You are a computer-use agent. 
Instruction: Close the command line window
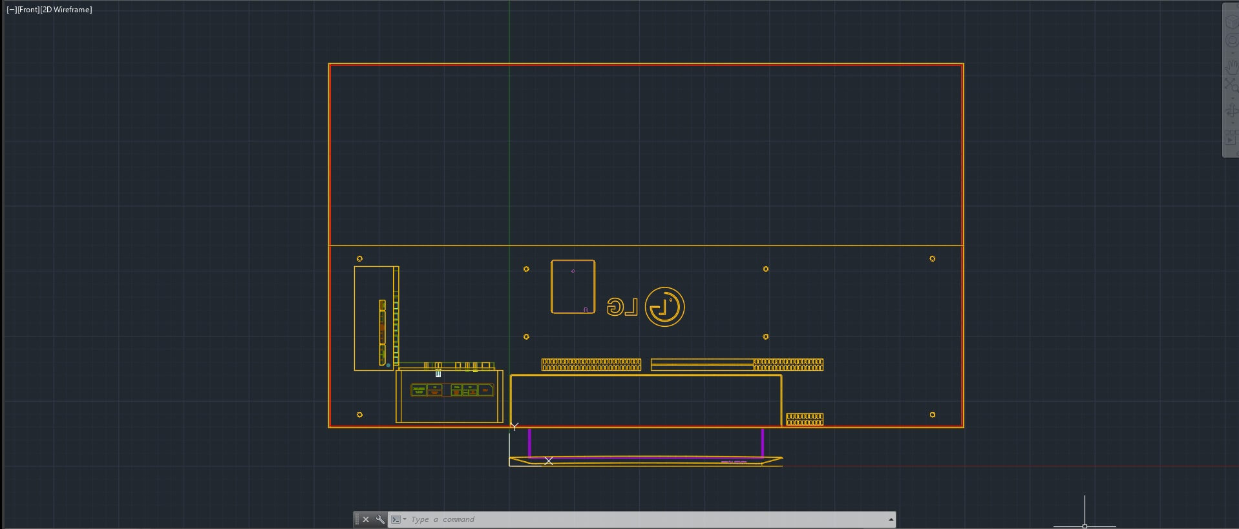pyautogui.click(x=366, y=519)
